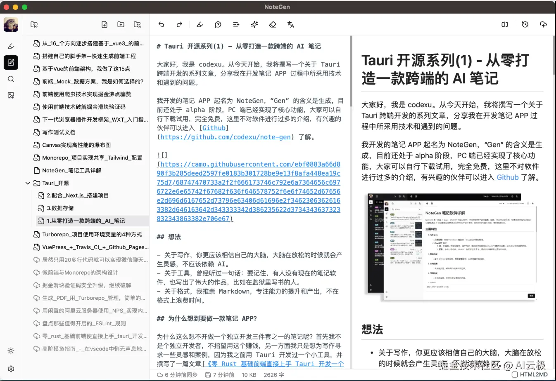Open the version history clock icon
Screen dimensions: 556x381
[525, 25]
